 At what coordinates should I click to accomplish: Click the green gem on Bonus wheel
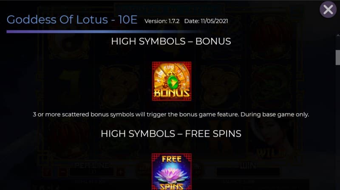173,82
